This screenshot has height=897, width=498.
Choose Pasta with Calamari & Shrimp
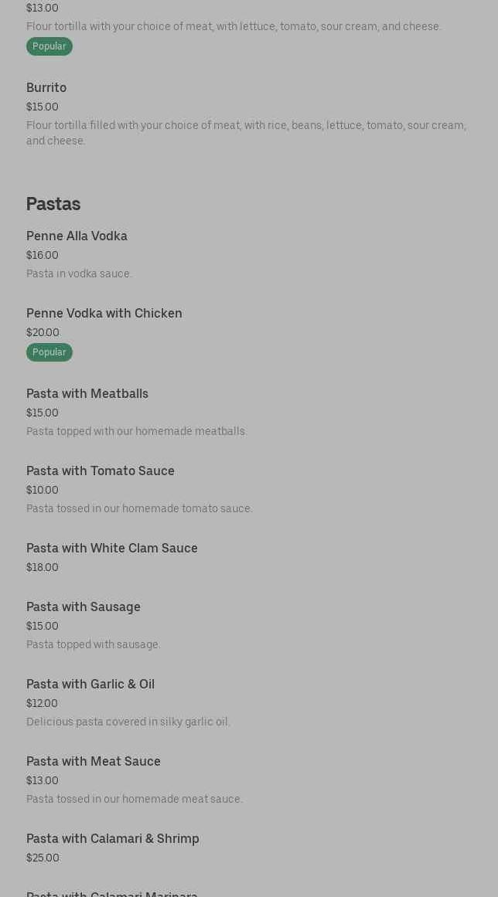[113, 839]
